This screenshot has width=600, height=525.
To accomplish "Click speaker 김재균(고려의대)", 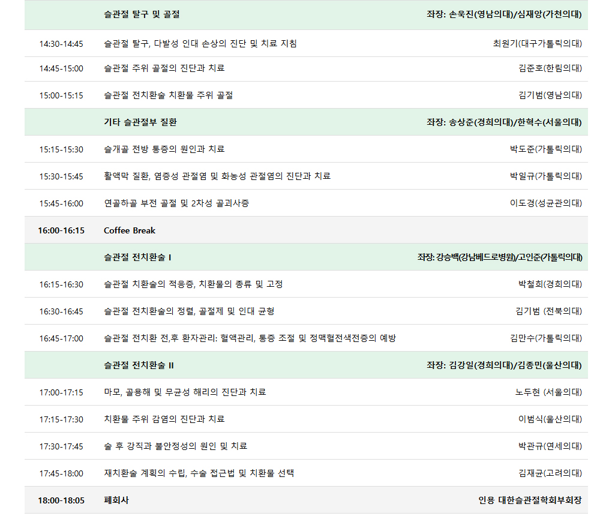I will 550,473.
